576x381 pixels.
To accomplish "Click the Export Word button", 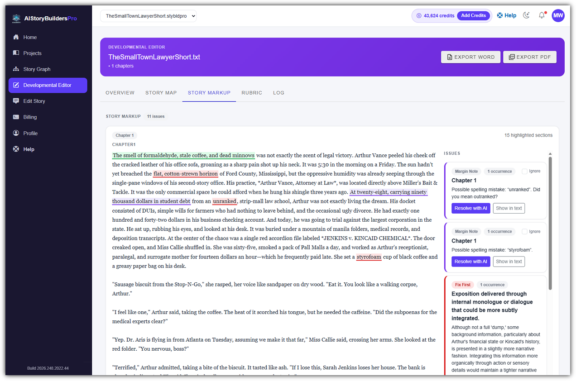I will (x=470, y=57).
